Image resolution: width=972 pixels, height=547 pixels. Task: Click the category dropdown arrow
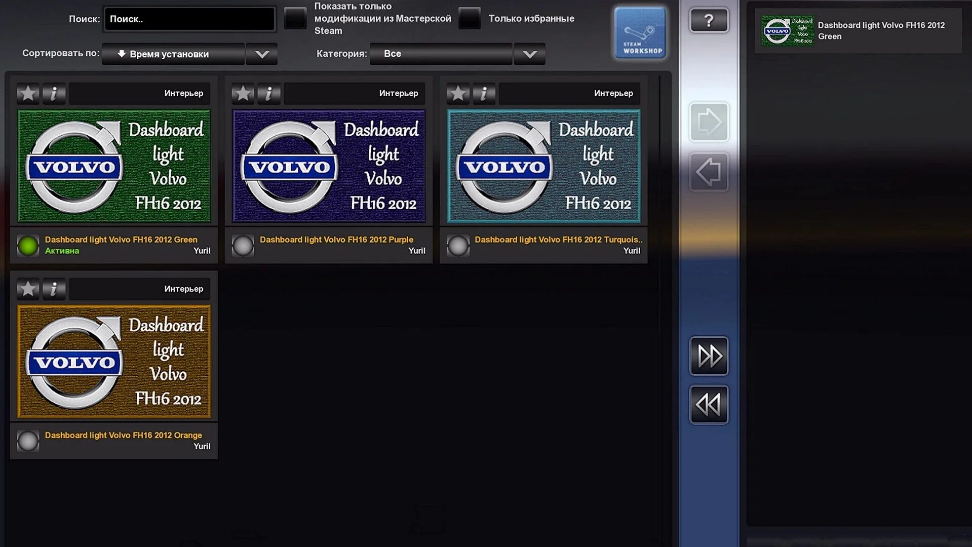(530, 54)
